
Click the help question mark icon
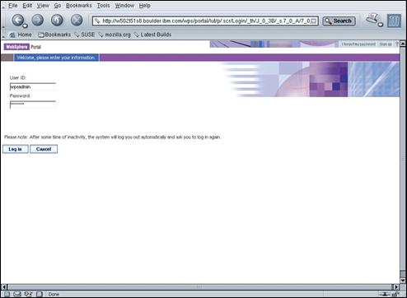coord(396,44)
